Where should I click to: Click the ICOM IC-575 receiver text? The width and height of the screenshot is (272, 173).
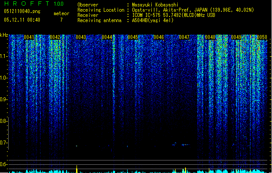pyautogui.click(x=173, y=15)
